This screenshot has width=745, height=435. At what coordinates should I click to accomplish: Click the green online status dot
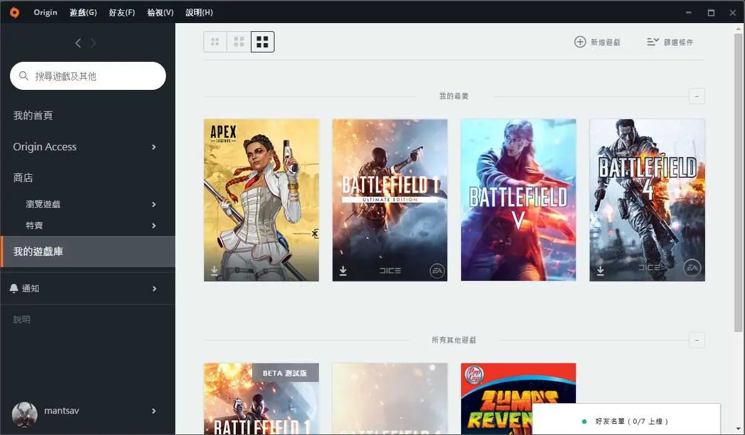[584, 421]
